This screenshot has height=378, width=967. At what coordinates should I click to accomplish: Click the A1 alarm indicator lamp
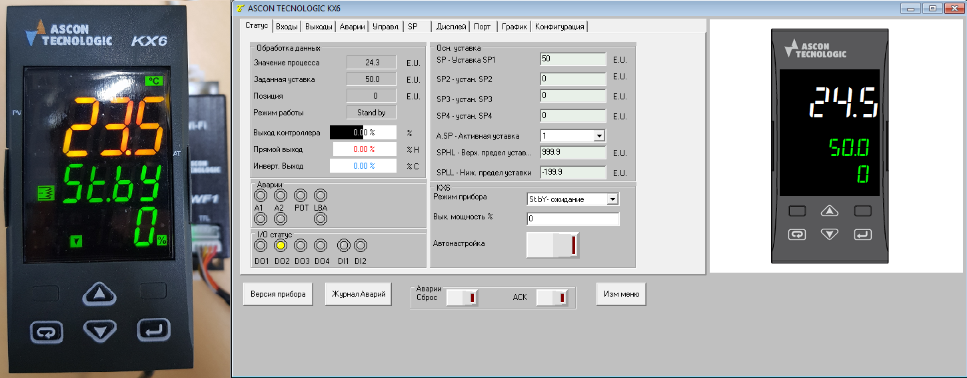261,195
